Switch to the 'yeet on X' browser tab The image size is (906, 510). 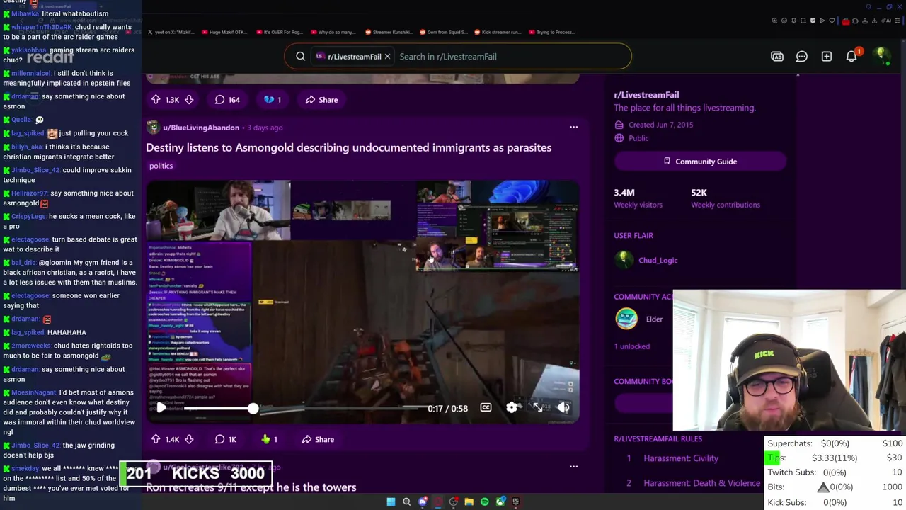pyautogui.click(x=171, y=32)
